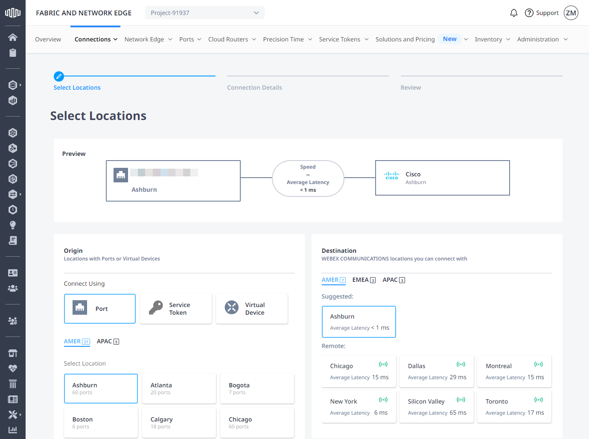Screen dimensions: 589x439
Task: Open the Project-91937 dropdown
Action: pyautogui.click(x=205, y=13)
